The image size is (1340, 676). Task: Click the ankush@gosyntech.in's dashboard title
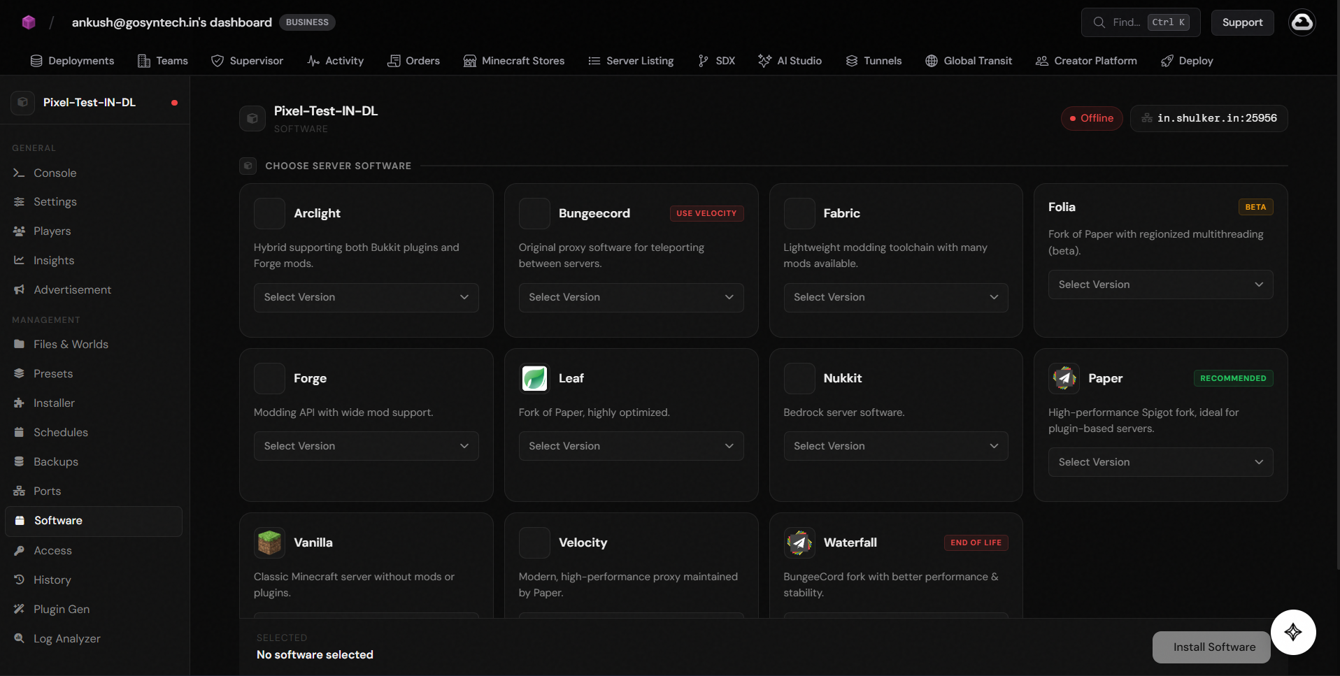(172, 22)
